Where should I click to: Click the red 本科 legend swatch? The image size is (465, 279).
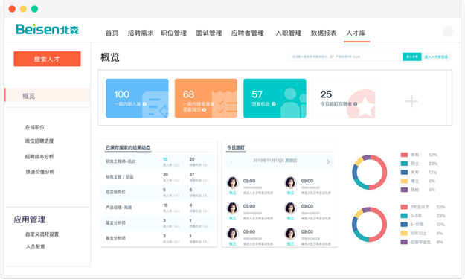coord(404,155)
